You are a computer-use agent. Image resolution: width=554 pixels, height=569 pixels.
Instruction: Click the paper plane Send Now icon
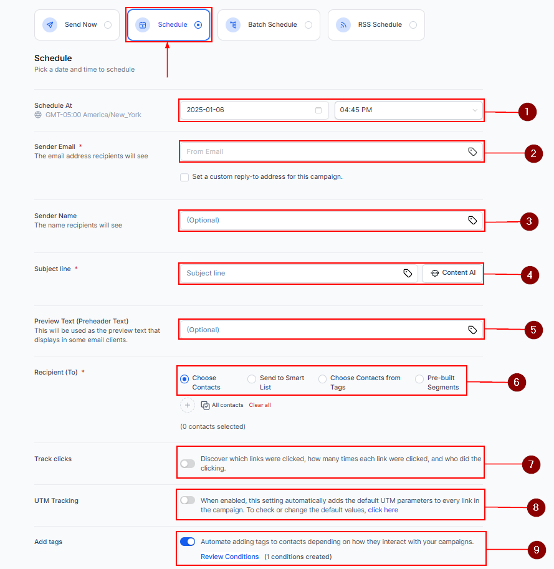50,25
